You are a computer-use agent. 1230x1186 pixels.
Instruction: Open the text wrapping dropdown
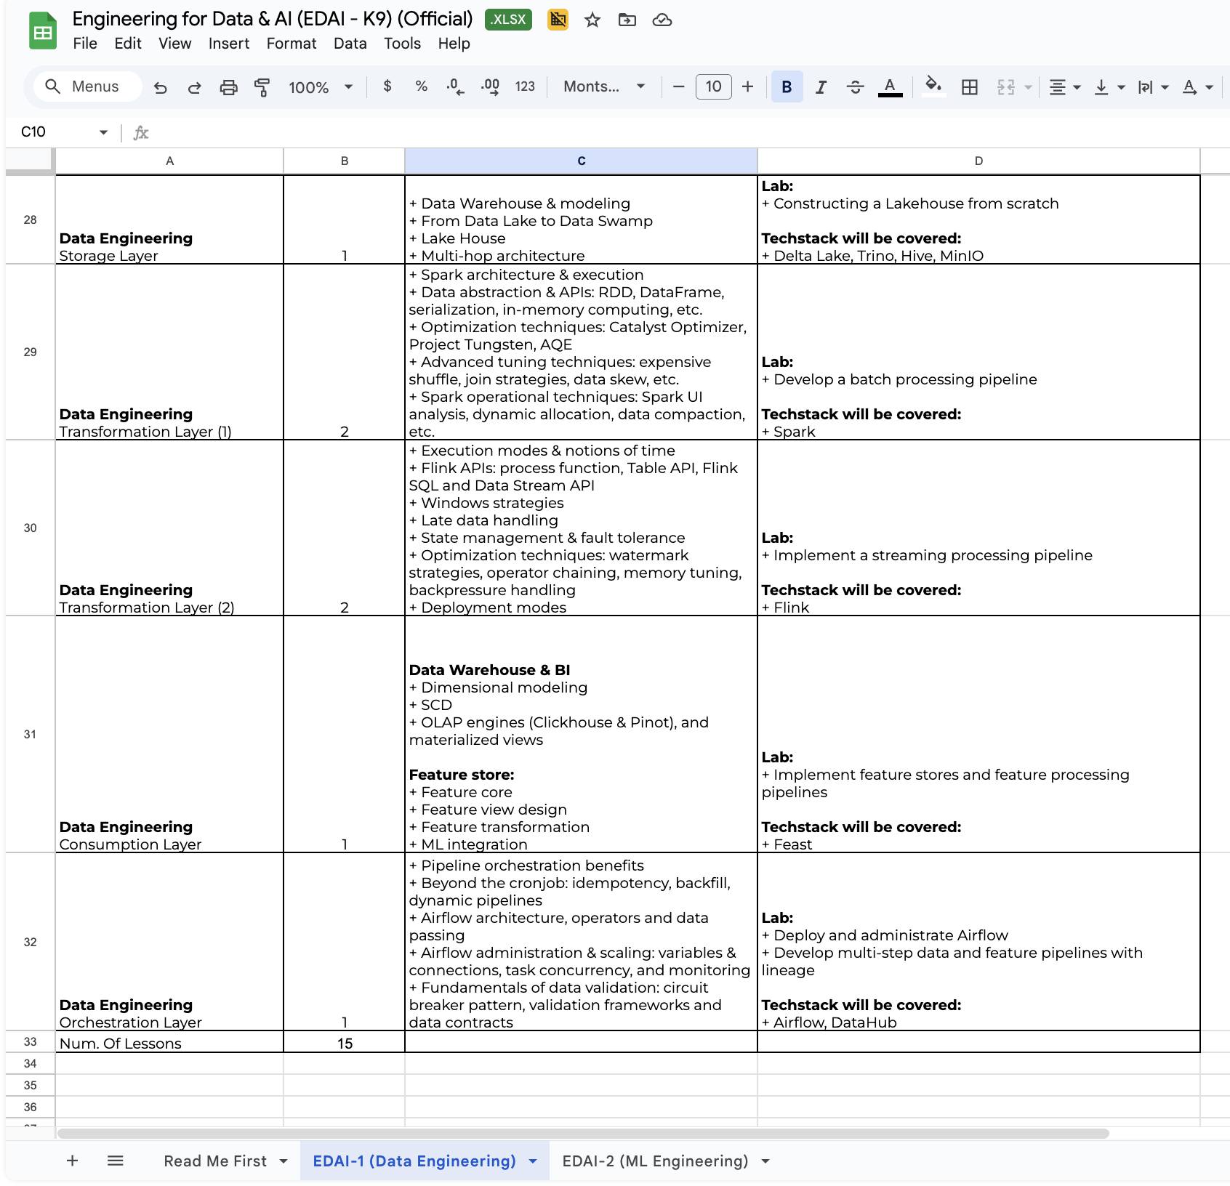(1153, 87)
